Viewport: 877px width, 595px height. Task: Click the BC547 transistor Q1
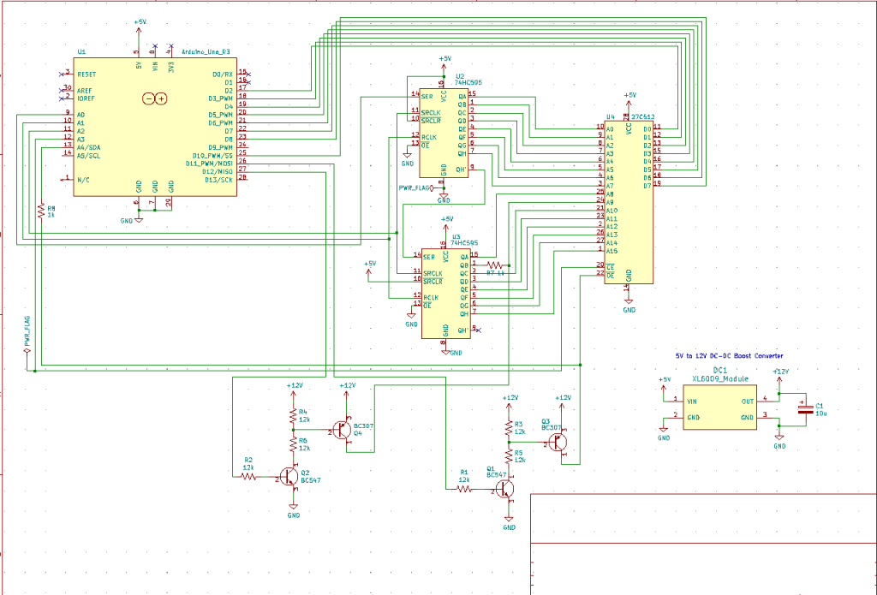pos(507,489)
